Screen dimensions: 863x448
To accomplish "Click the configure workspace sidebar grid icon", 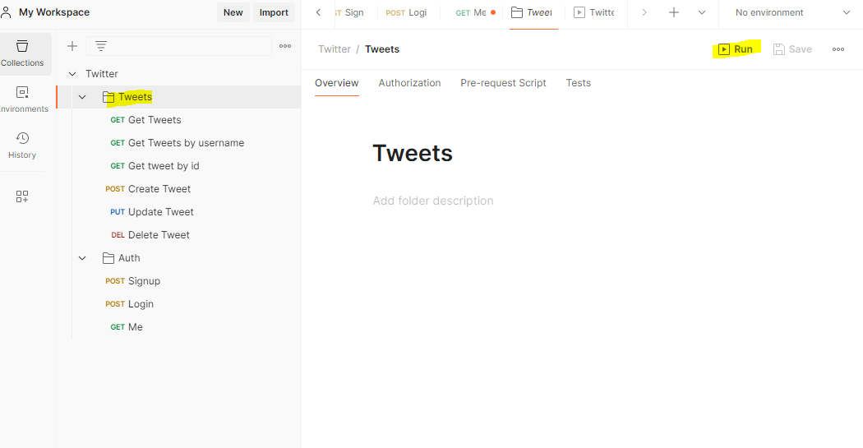I will (22, 196).
